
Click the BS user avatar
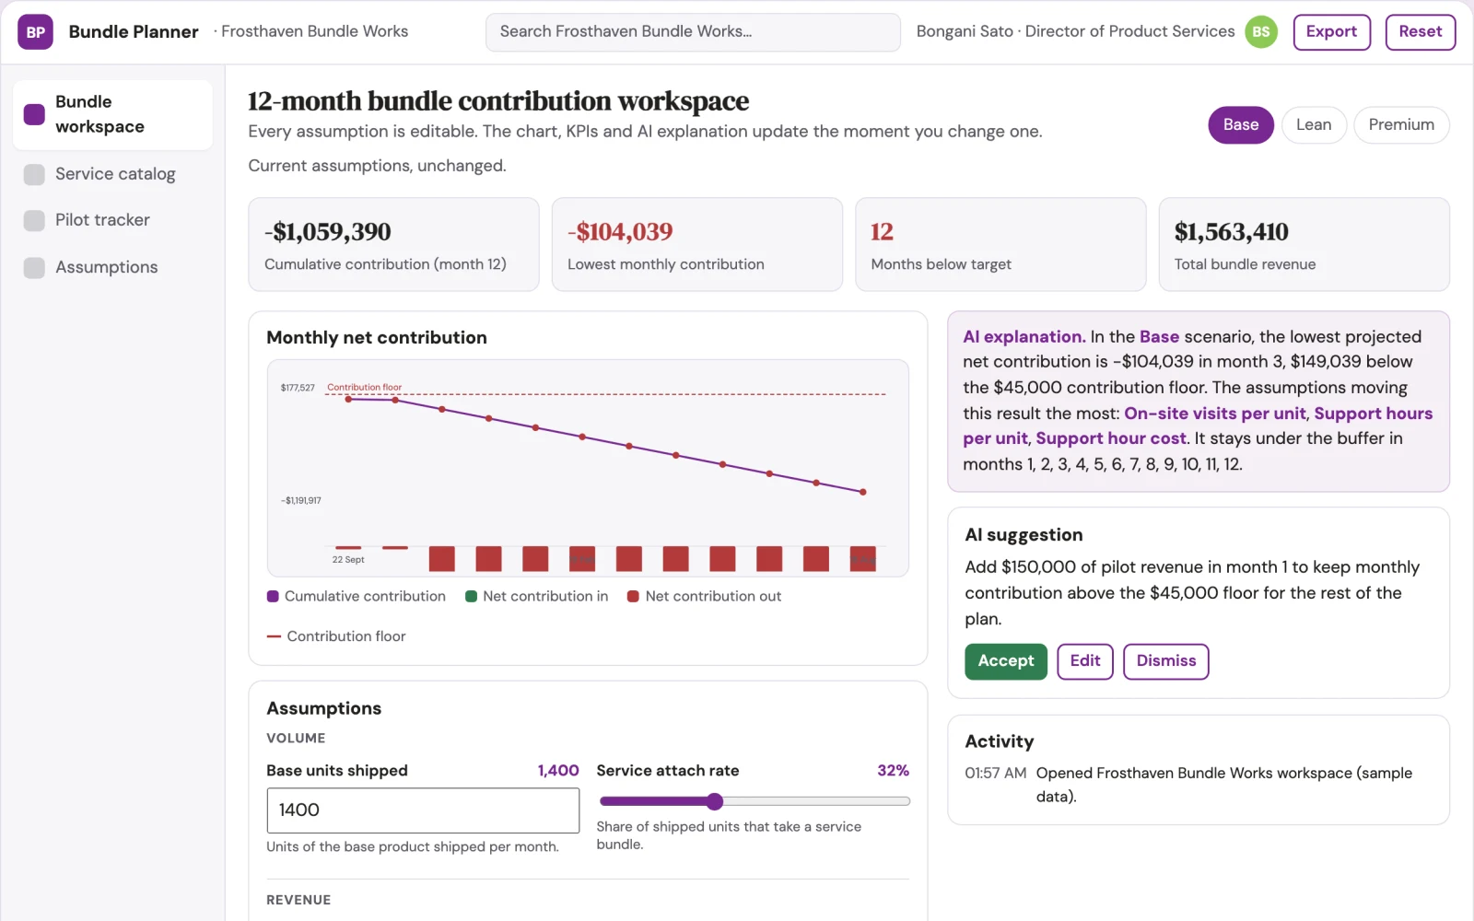coord(1261,32)
